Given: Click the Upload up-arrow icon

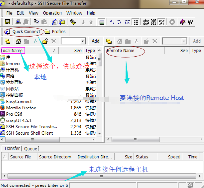Looking at the screenshot, I should [91, 22].
